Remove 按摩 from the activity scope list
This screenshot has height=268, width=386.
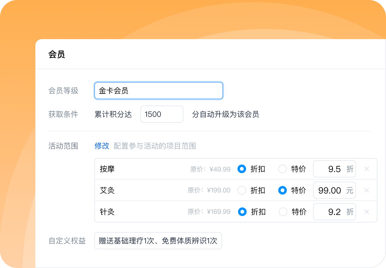tap(367, 169)
